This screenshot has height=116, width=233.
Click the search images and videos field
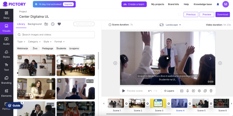pyautogui.click(x=55, y=35)
